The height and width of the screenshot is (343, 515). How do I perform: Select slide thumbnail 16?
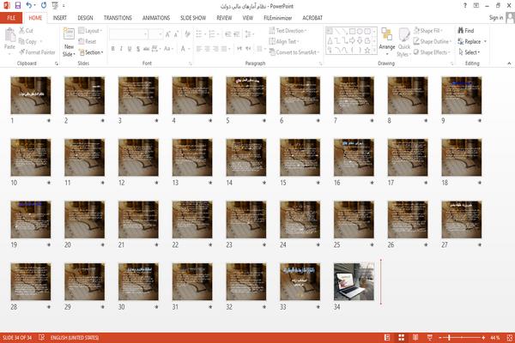[354, 157]
